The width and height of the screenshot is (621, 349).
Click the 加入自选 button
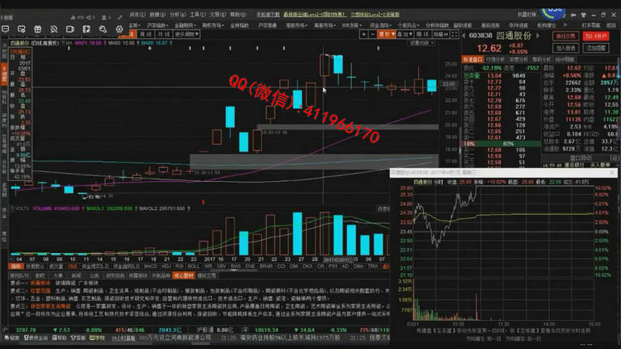click(566, 48)
